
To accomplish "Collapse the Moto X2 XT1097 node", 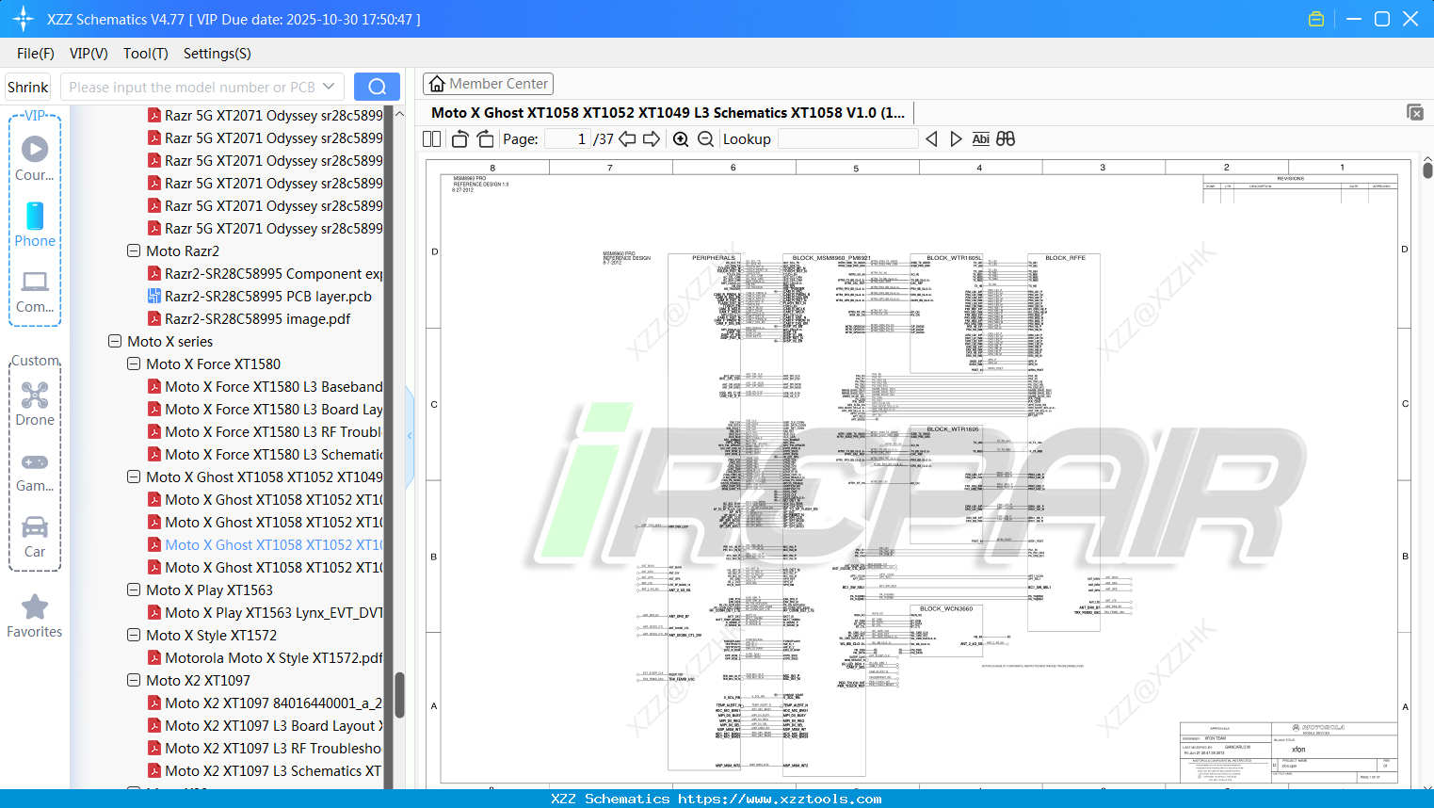I will click(x=133, y=680).
